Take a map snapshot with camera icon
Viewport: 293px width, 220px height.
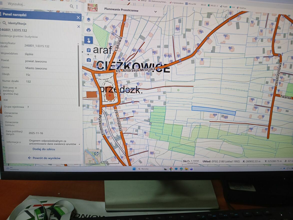[x=88, y=60]
